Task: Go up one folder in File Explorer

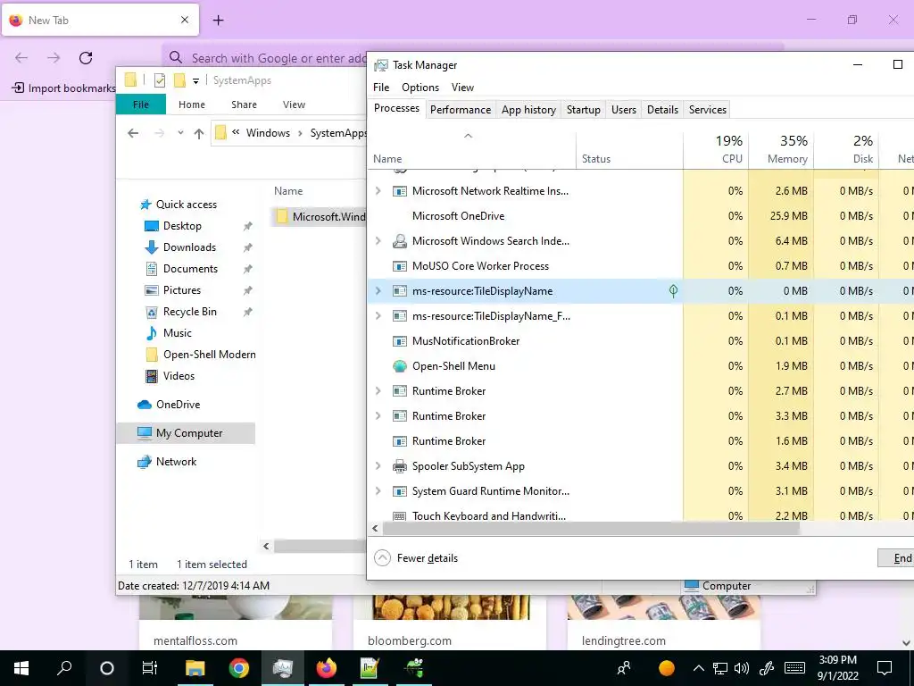Action: pyautogui.click(x=199, y=134)
